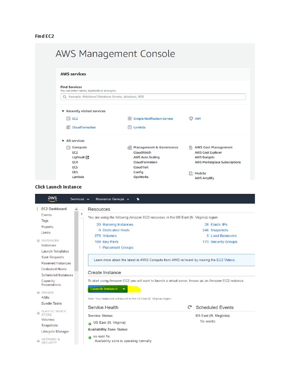Image resolution: width=290 pixels, height=387 pixels.
Task: Click the search magnifier icon in Find Services
Action: pos(65,97)
